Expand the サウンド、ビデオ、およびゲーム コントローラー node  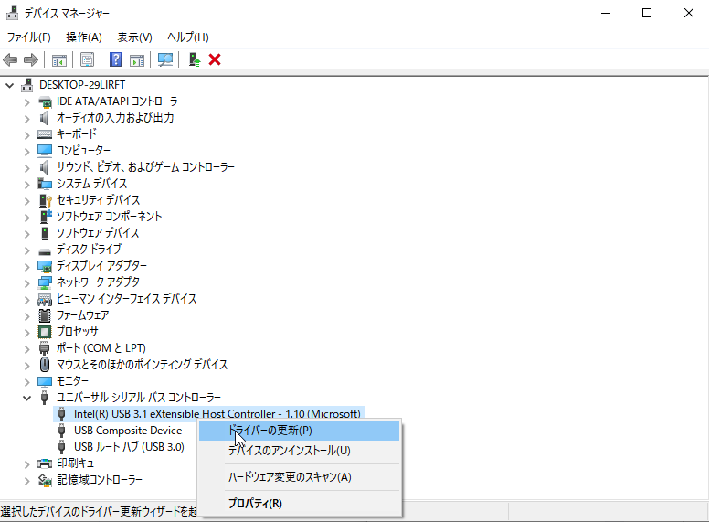tap(26, 168)
